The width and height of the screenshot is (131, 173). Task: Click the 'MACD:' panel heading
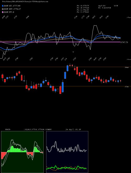(x=8, y=129)
